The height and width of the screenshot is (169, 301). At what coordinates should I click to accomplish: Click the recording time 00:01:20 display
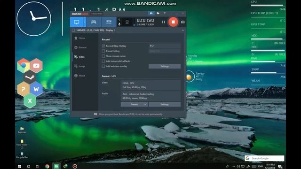[x=145, y=20]
